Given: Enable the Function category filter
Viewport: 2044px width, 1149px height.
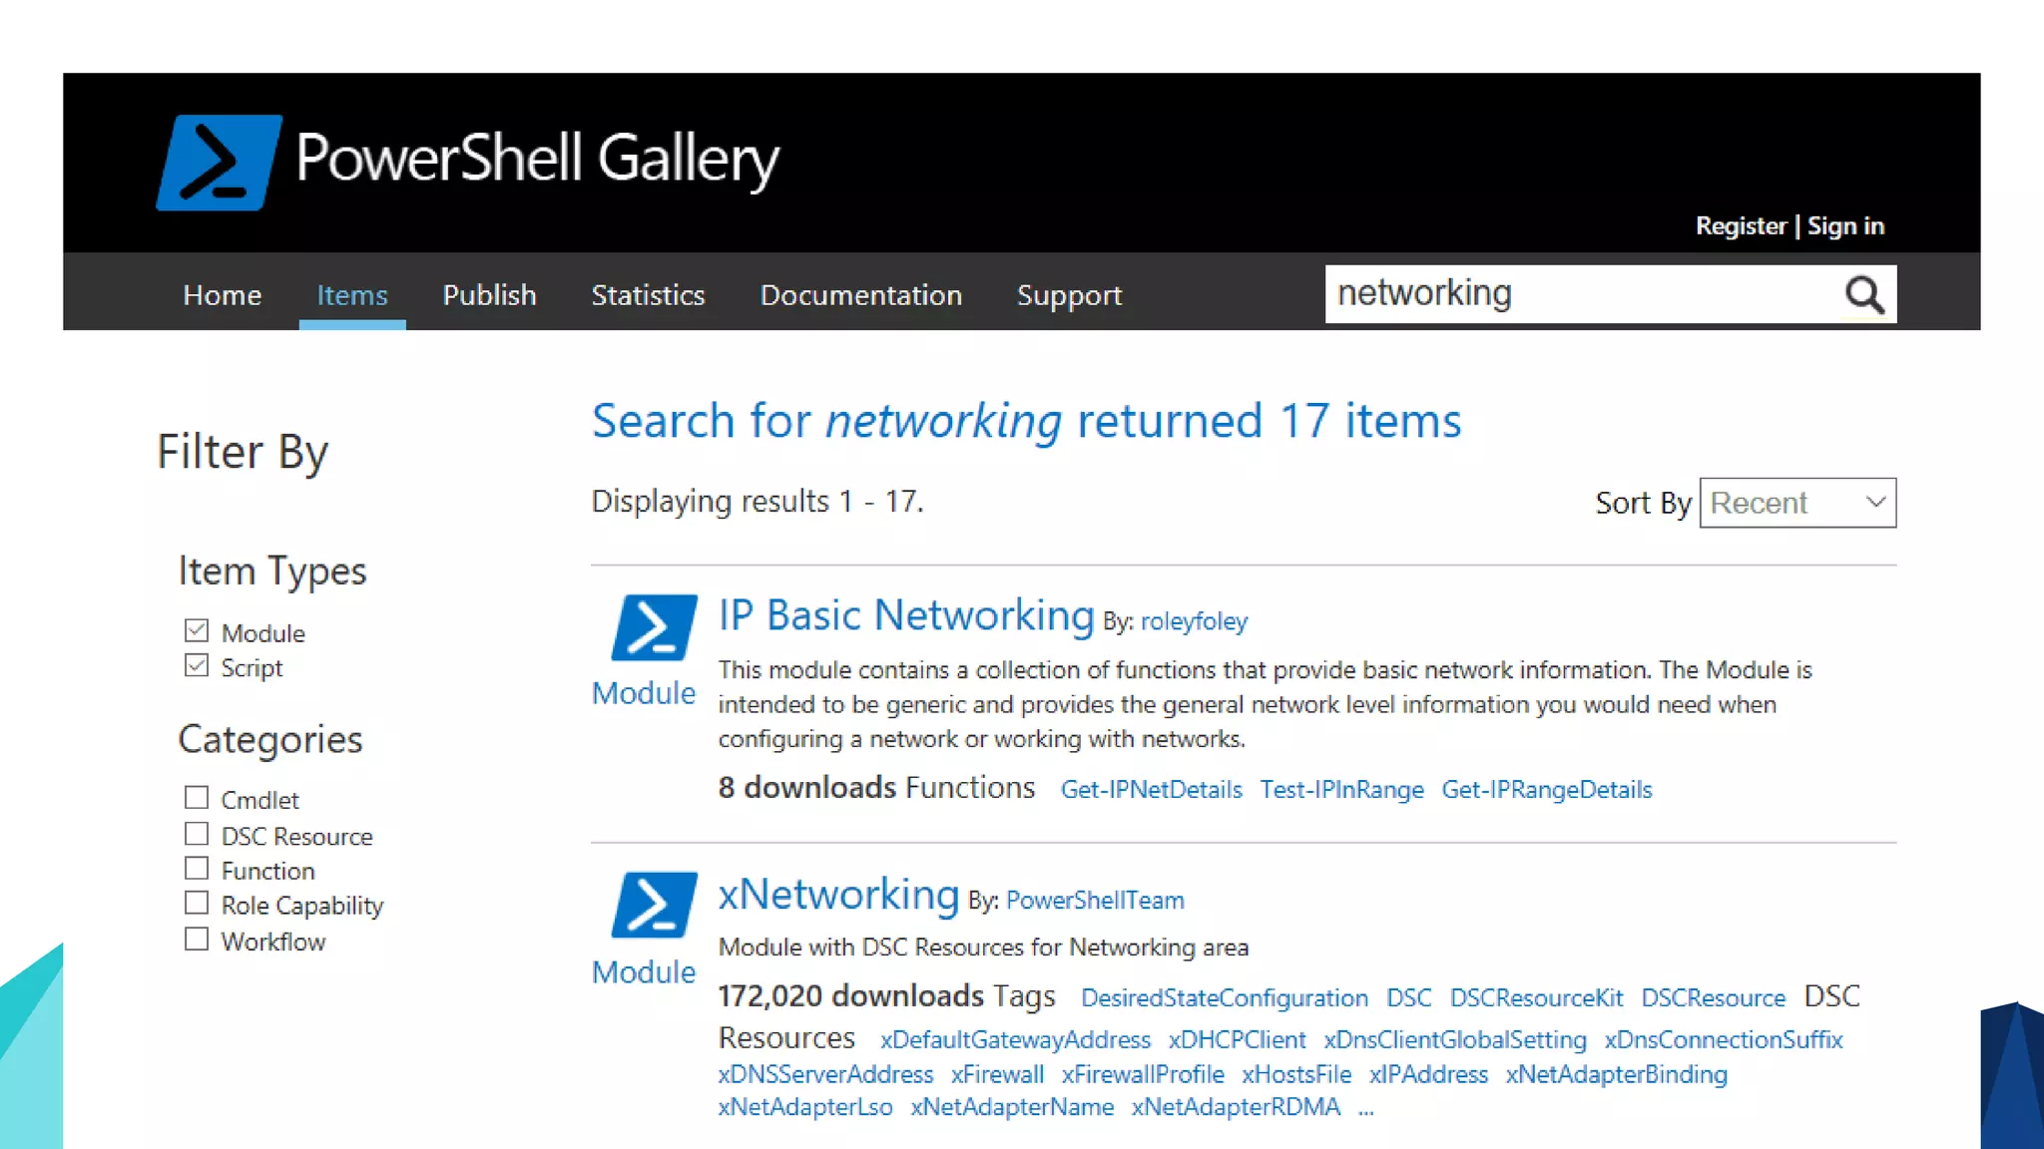Looking at the screenshot, I should [197, 869].
